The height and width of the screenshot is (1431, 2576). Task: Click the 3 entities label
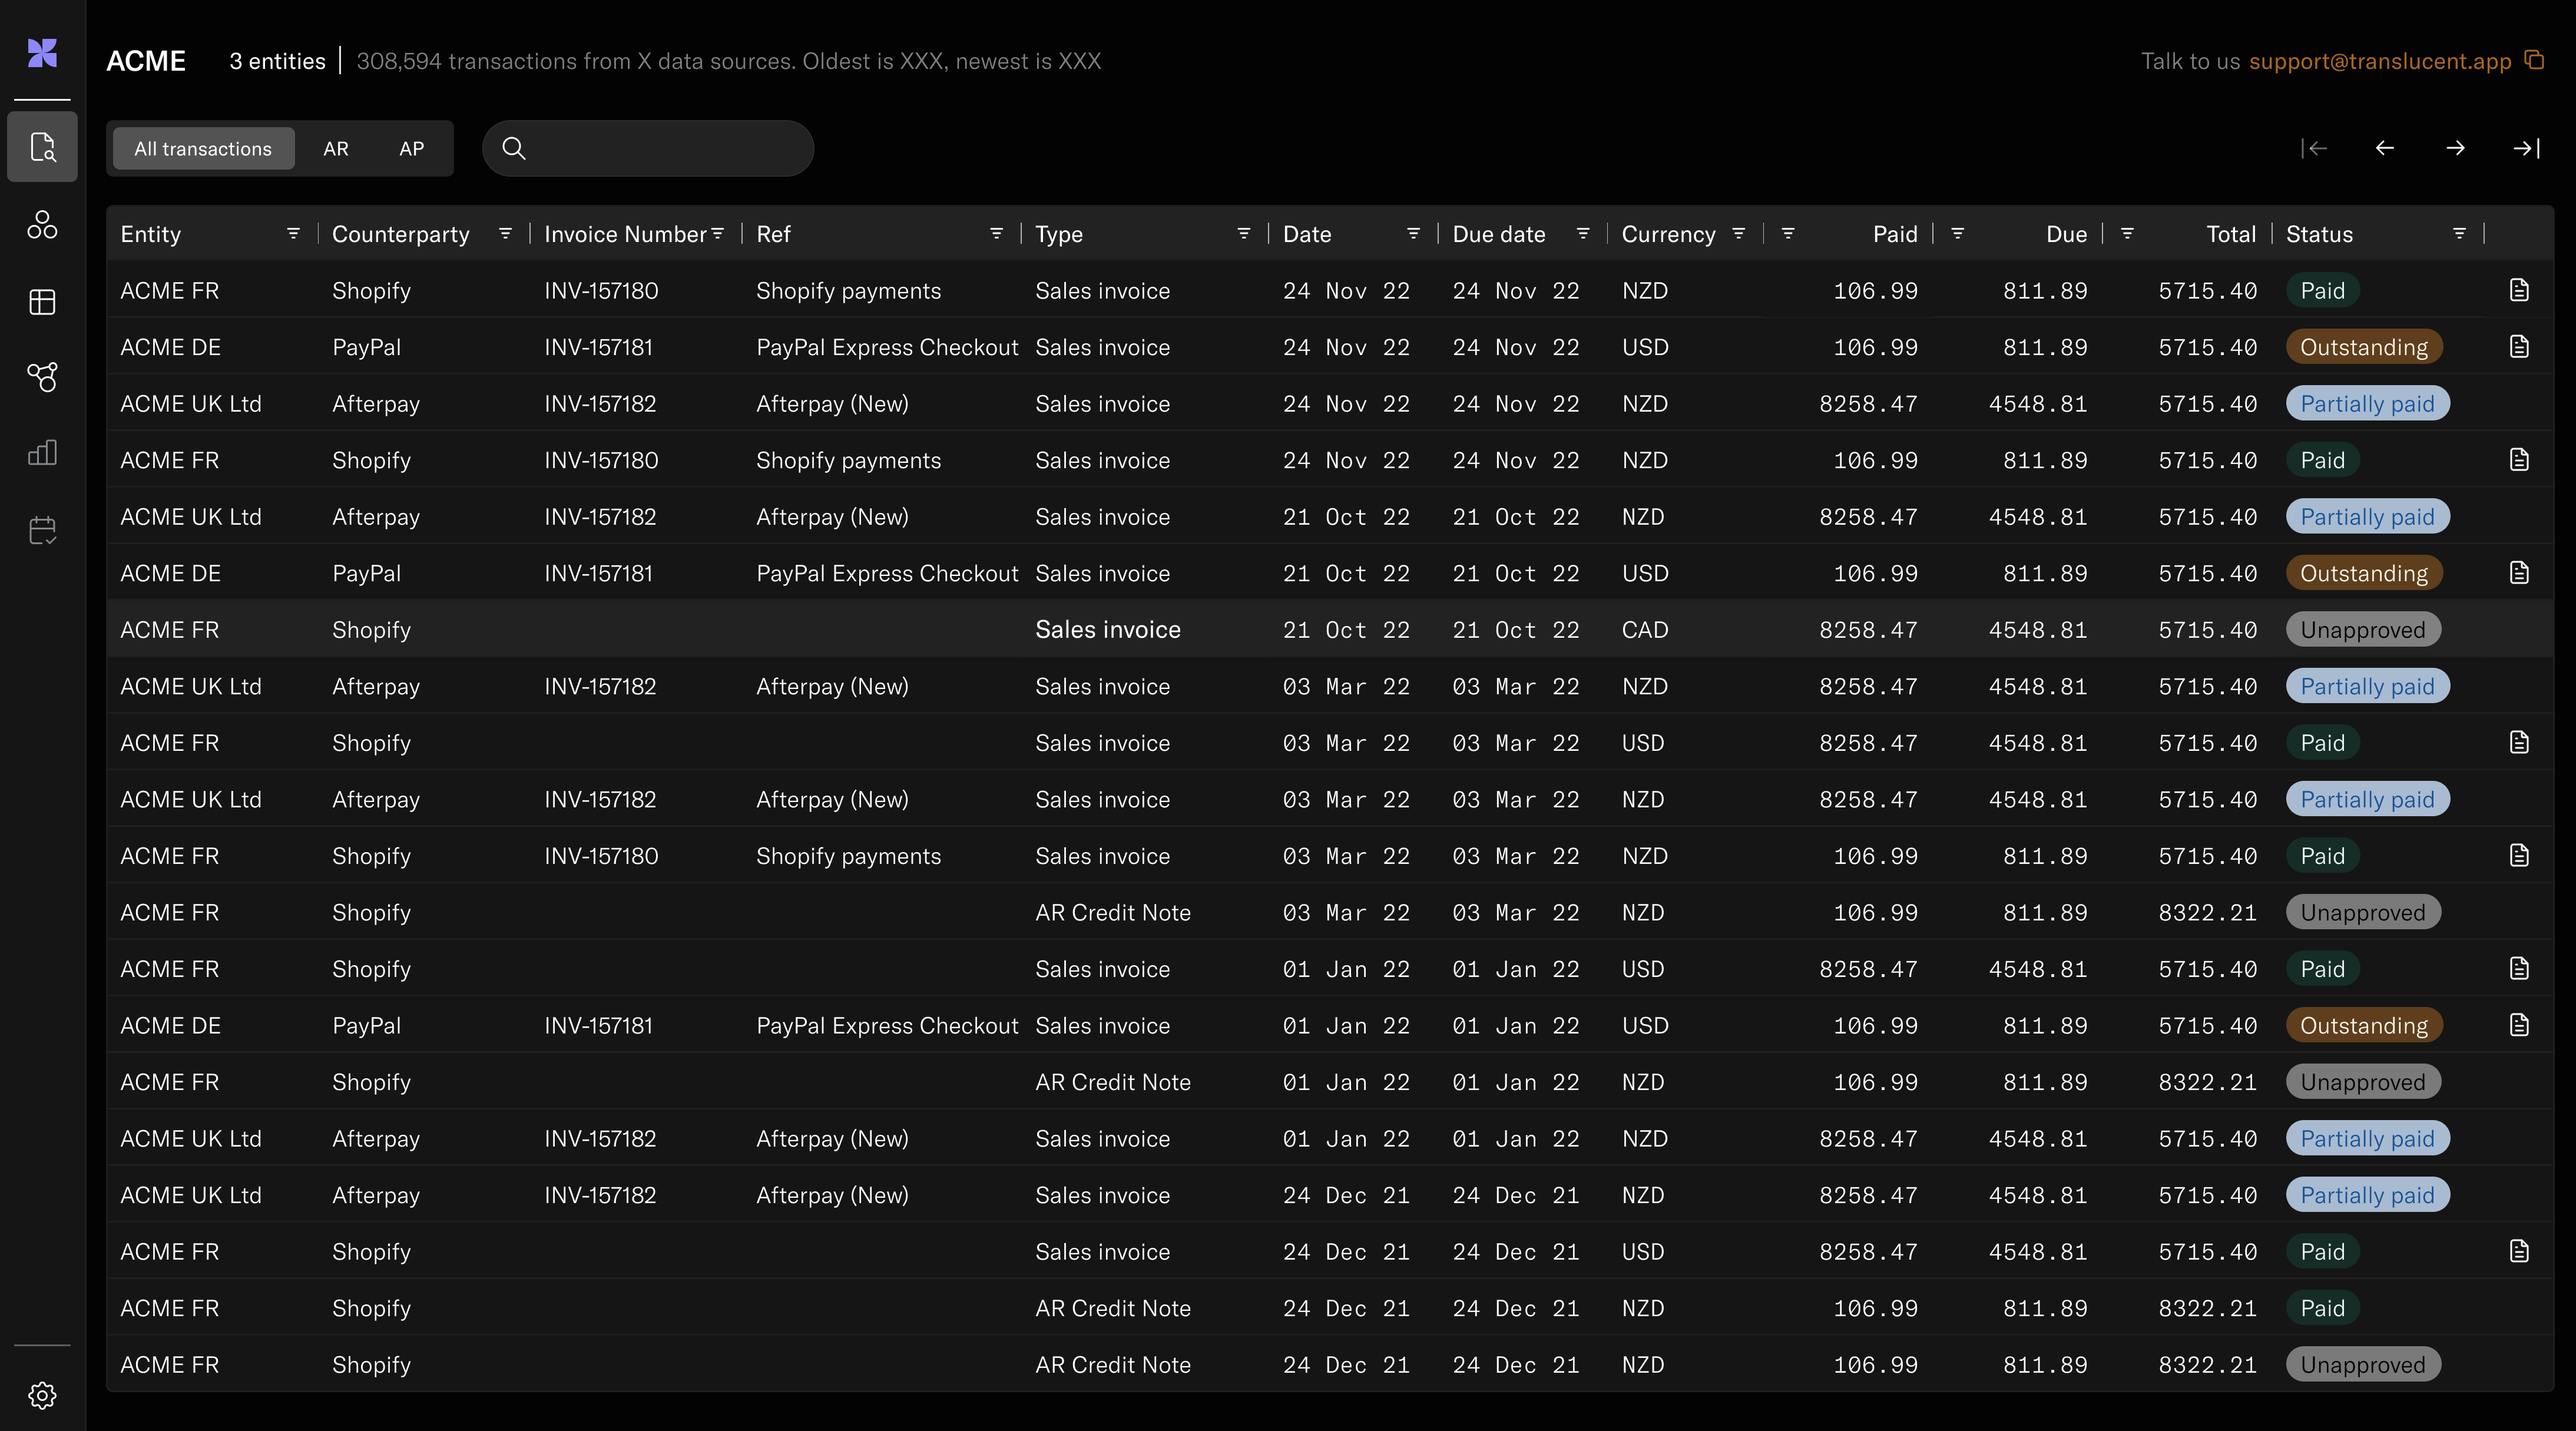[x=277, y=61]
